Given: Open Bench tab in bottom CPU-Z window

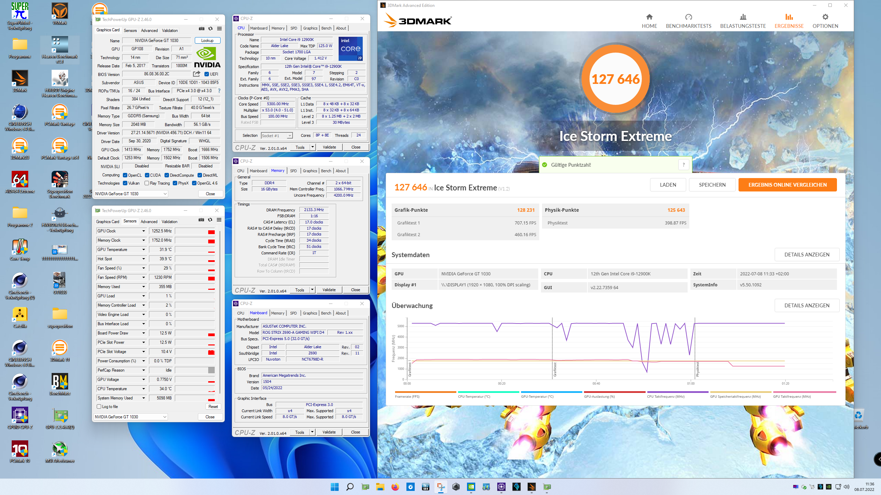Looking at the screenshot, I should click(326, 313).
